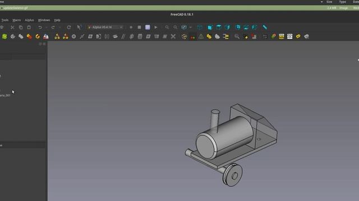This screenshot has height=201, width=359.
Task: Click the Fit Selection zoom icon
Action: tap(176, 27)
